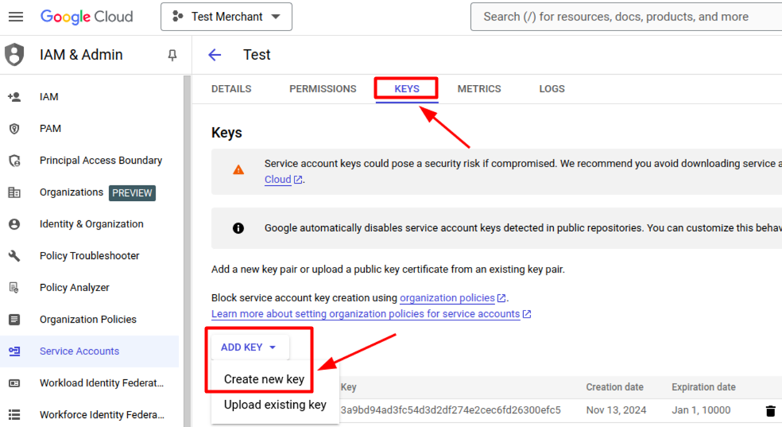Click the black info circle icon

[x=238, y=228]
